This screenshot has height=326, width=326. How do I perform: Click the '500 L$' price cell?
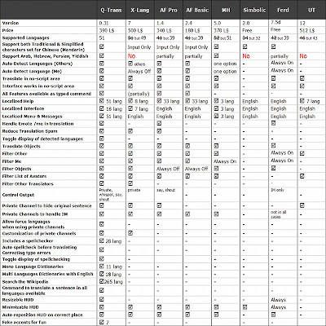tap(135, 30)
